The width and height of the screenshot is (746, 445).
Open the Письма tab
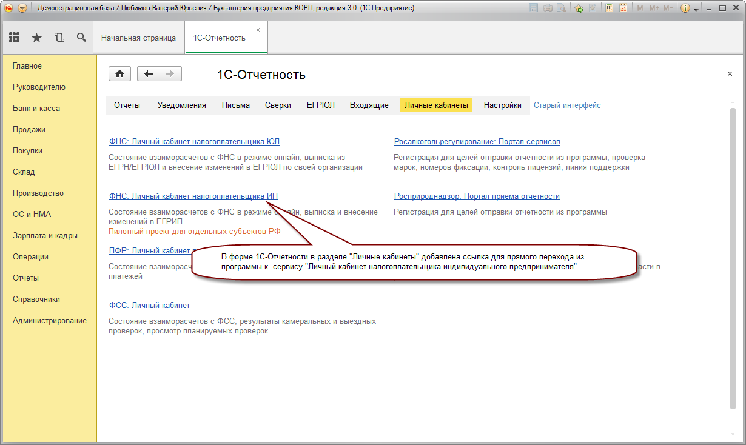point(236,105)
